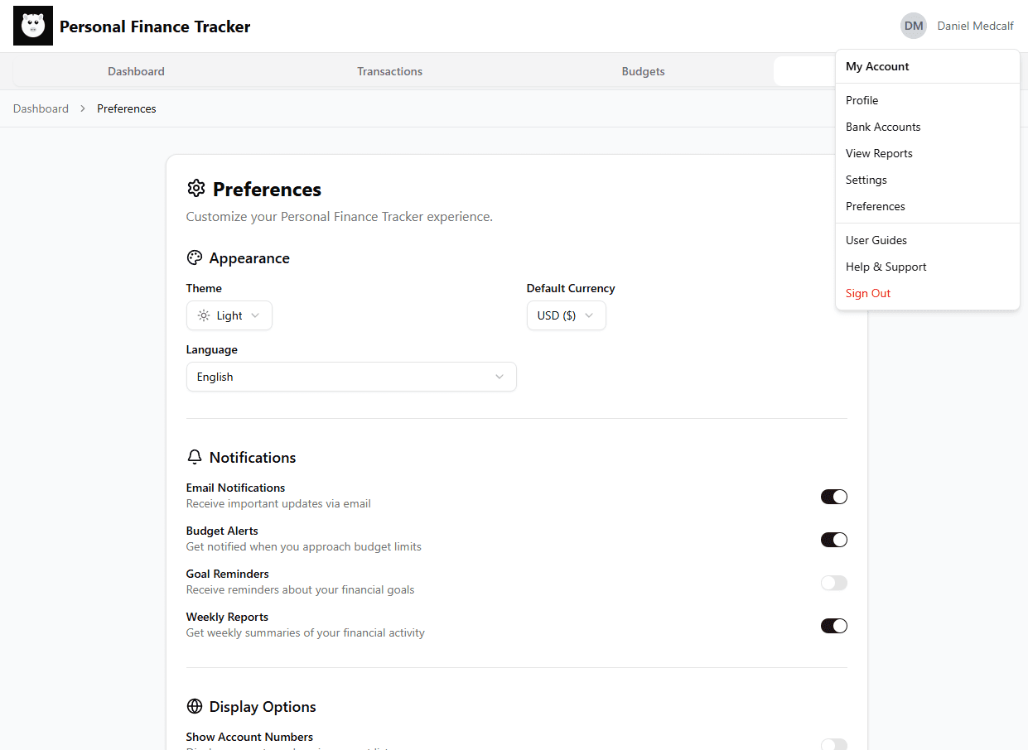
Task: Open the Language dropdown
Action: [350, 377]
